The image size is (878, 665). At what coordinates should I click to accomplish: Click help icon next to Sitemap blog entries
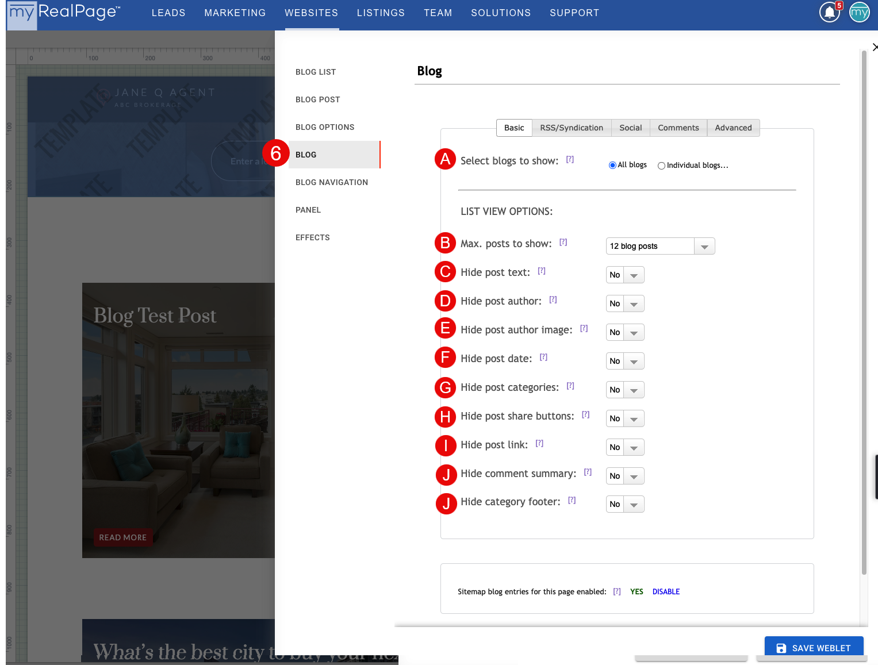pos(617,592)
